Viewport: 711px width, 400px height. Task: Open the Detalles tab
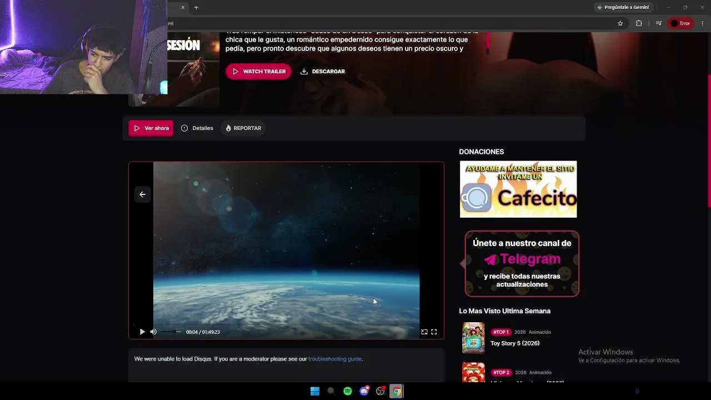[197, 128]
